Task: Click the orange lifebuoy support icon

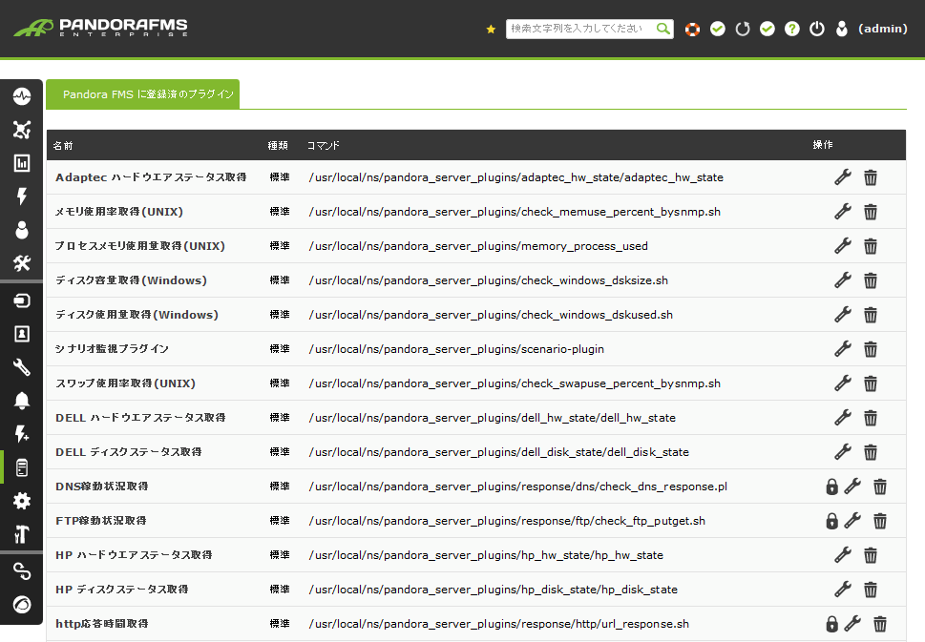Action: pyautogui.click(x=693, y=29)
